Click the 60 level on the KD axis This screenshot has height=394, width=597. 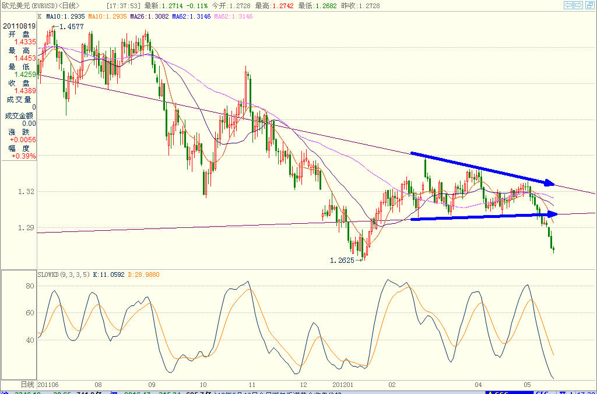(30, 313)
